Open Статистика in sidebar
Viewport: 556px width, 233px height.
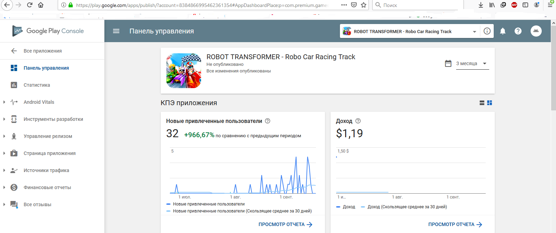click(52, 85)
